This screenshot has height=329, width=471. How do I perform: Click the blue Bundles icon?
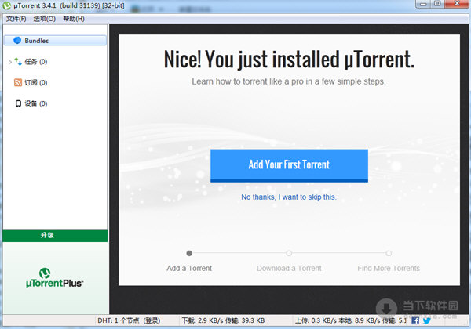17,40
